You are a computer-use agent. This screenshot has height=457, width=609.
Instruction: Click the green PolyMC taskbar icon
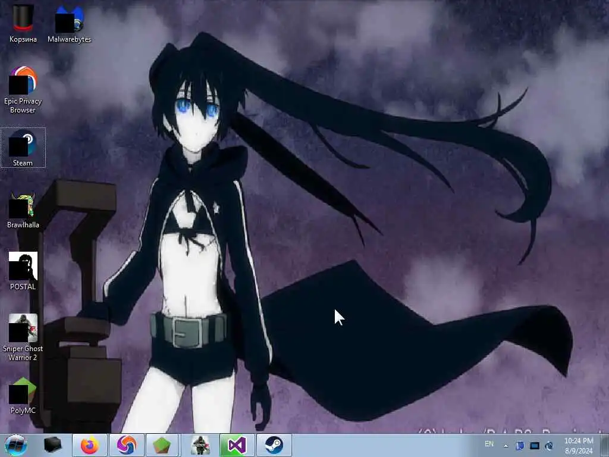162,445
